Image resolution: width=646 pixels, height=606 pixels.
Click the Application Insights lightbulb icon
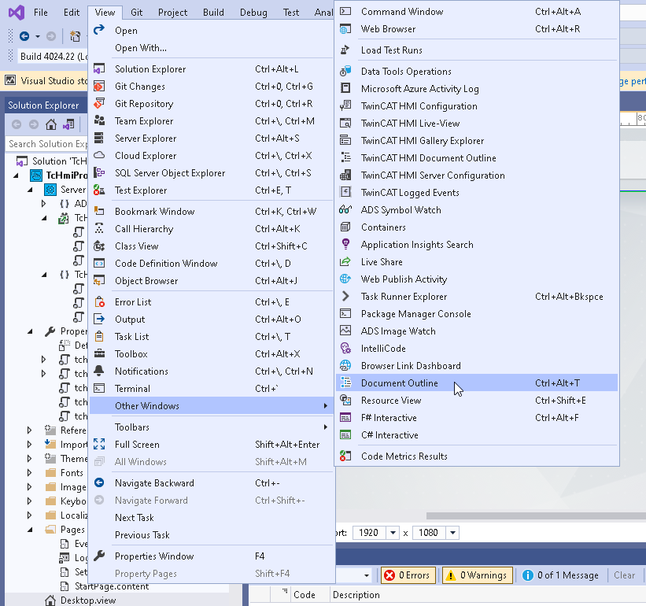pyautogui.click(x=345, y=244)
